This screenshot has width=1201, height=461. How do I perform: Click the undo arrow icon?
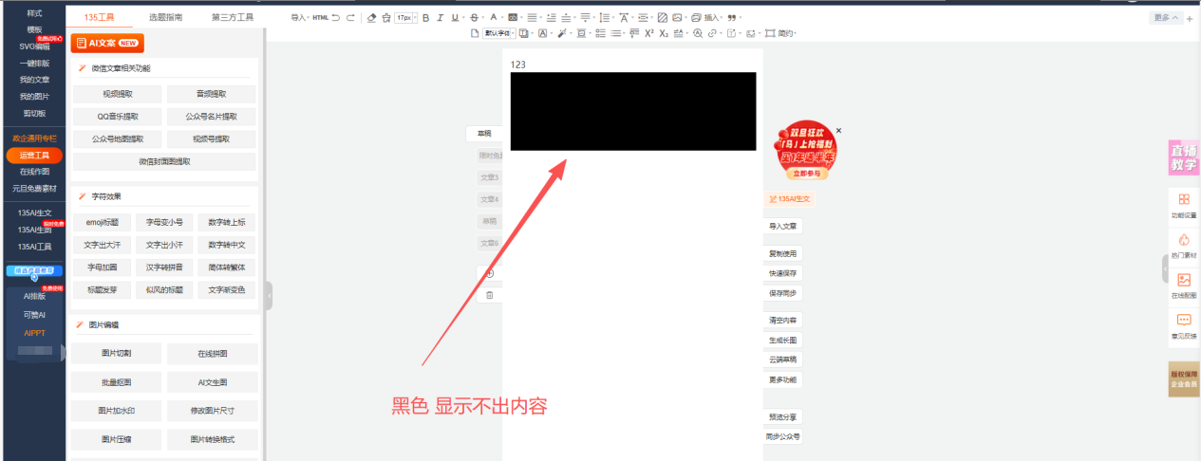pos(336,17)
